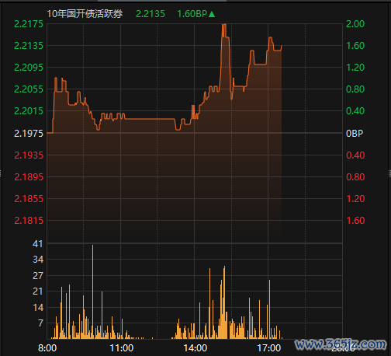Viewport: 391px width, 356px height.
Task: Select the 8:00 time axis marker
Action: [47, 348]
